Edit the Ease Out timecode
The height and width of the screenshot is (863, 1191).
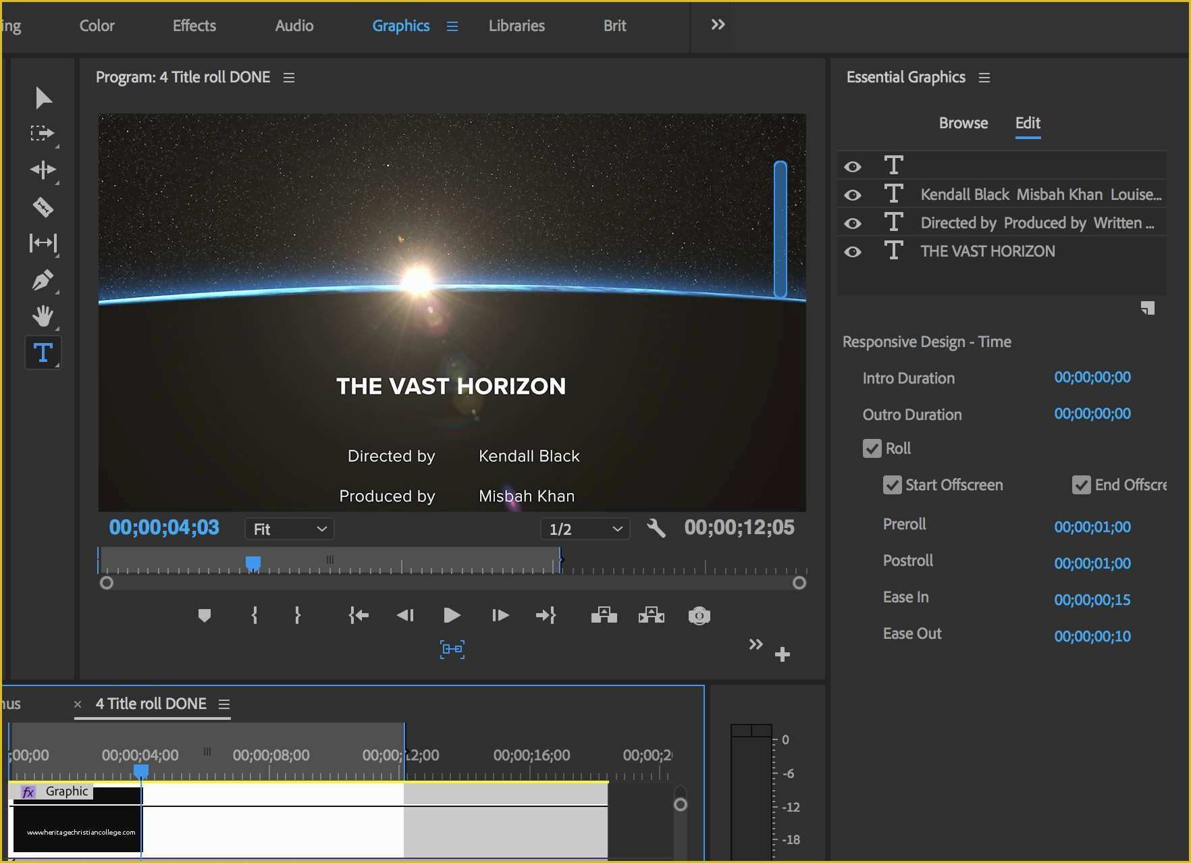1092,636
